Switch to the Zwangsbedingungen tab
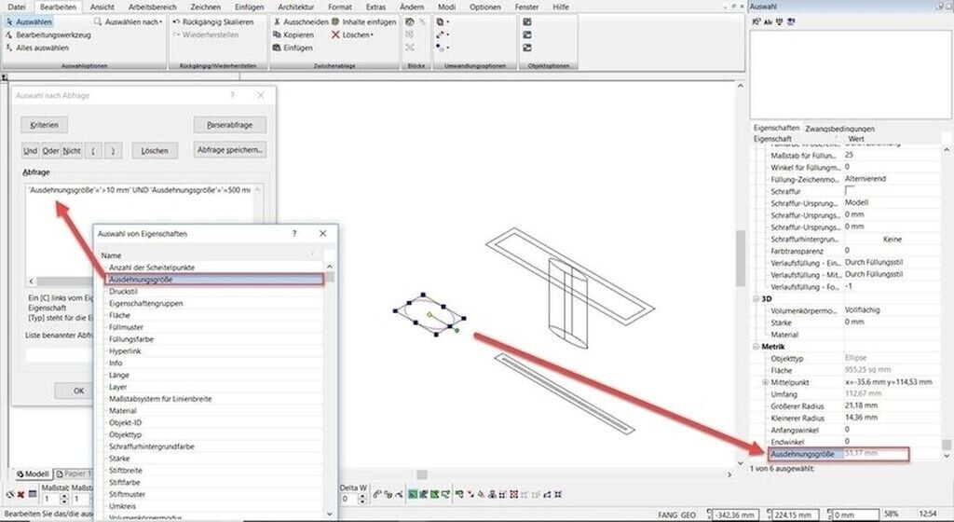954x522 pixels. coord(839,129)
